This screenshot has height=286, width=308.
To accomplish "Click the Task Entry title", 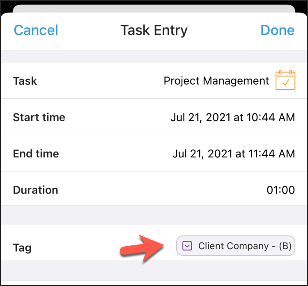I will (x=154, y=30).
